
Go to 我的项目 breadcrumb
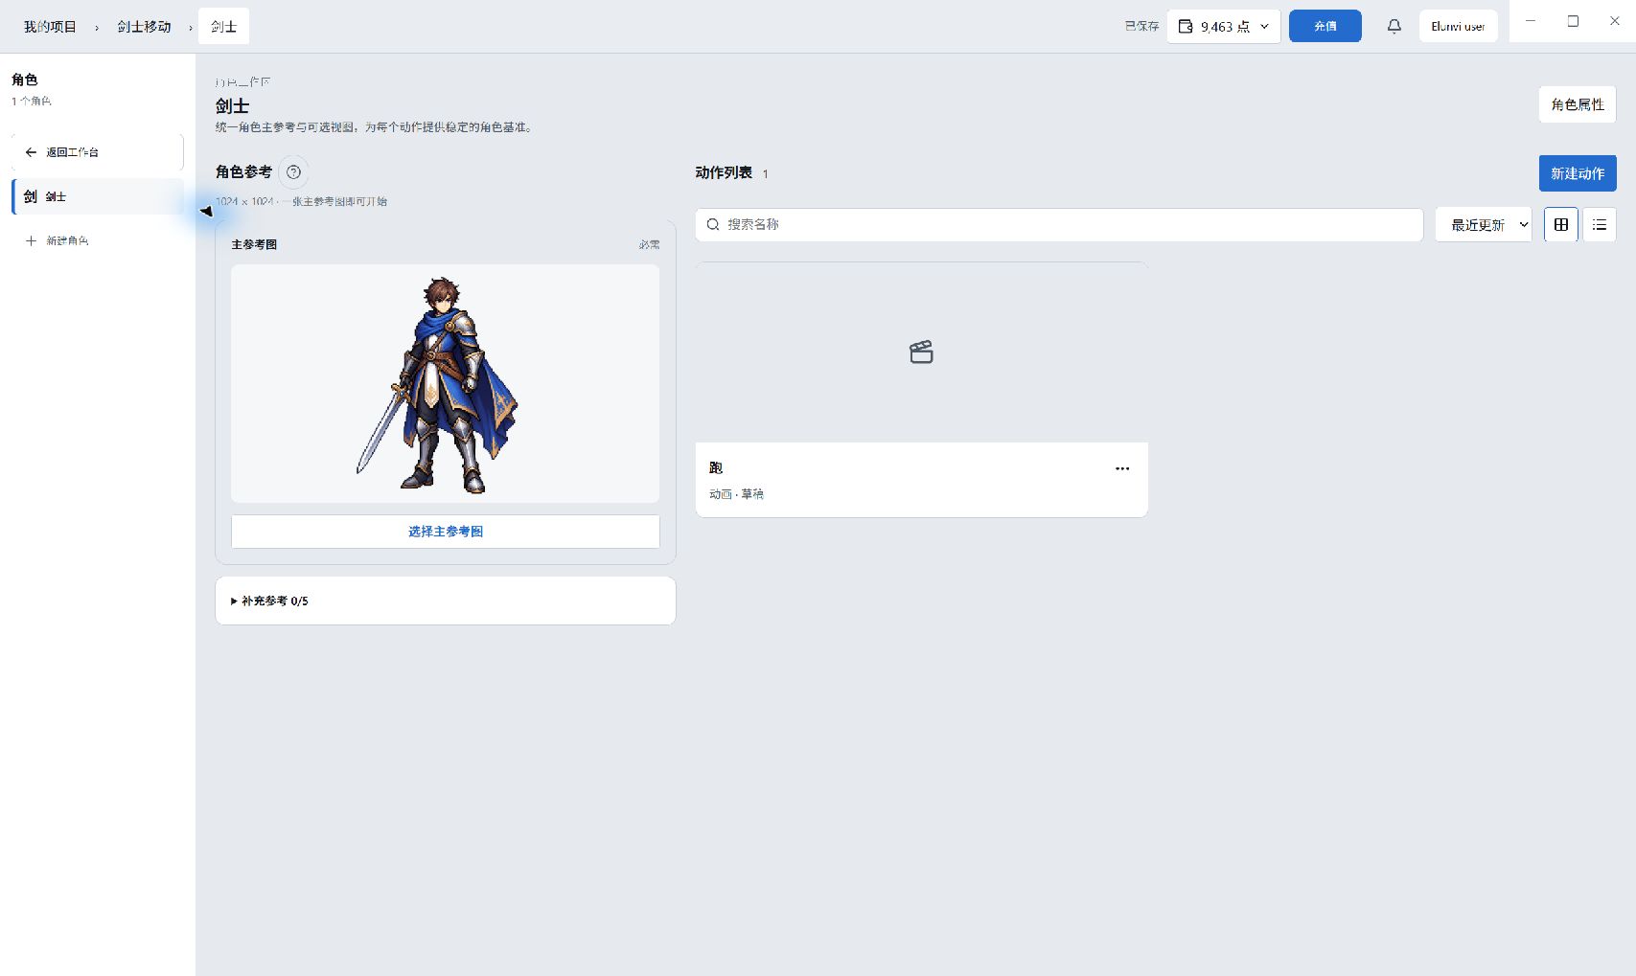(50, 27)
